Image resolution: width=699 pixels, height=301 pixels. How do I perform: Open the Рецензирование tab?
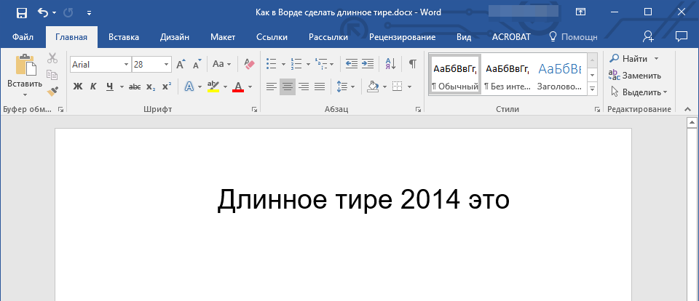click(402, 37)
